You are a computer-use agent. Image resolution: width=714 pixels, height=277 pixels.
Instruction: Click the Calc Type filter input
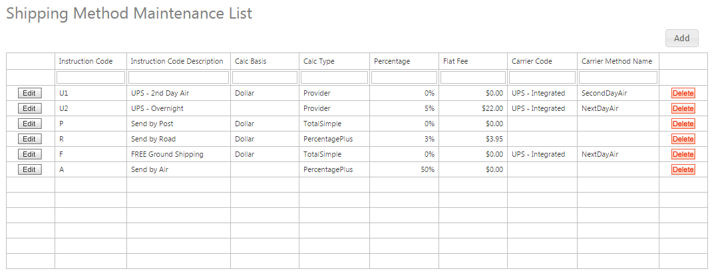(x=334, y=77)
